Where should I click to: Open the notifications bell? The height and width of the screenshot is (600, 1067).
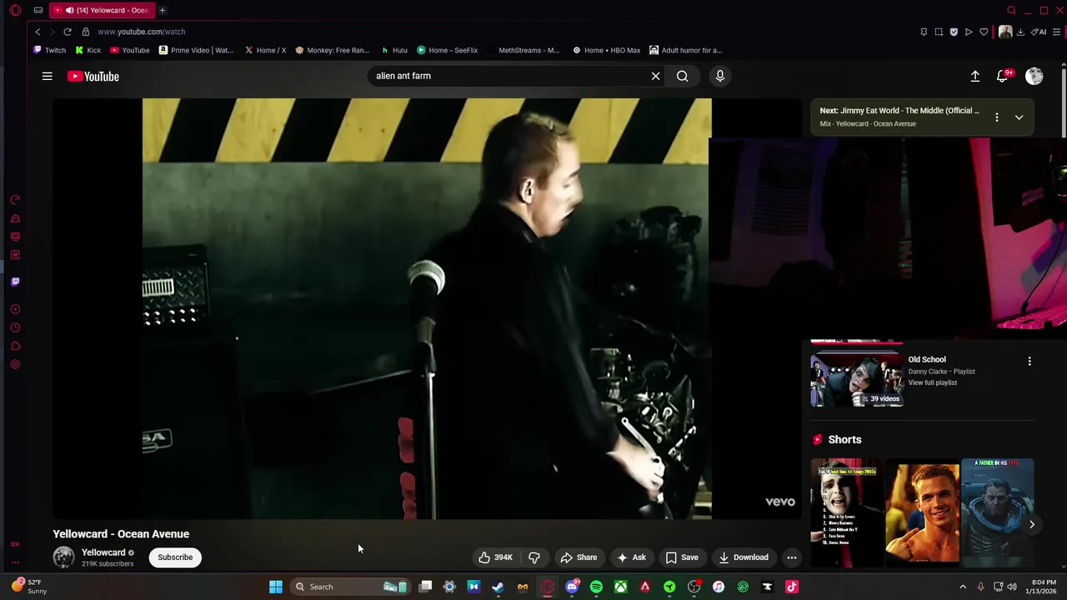(1004, 76)
